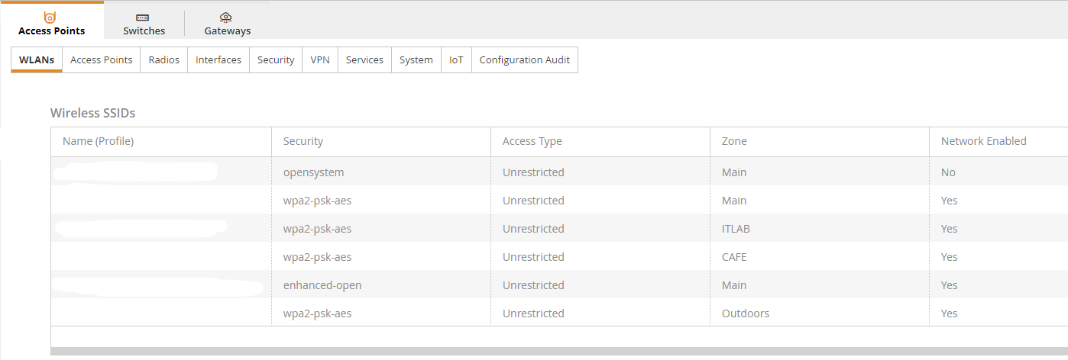
Task: Click Main zone in the enhanced-open row
Action: (734, 285)
